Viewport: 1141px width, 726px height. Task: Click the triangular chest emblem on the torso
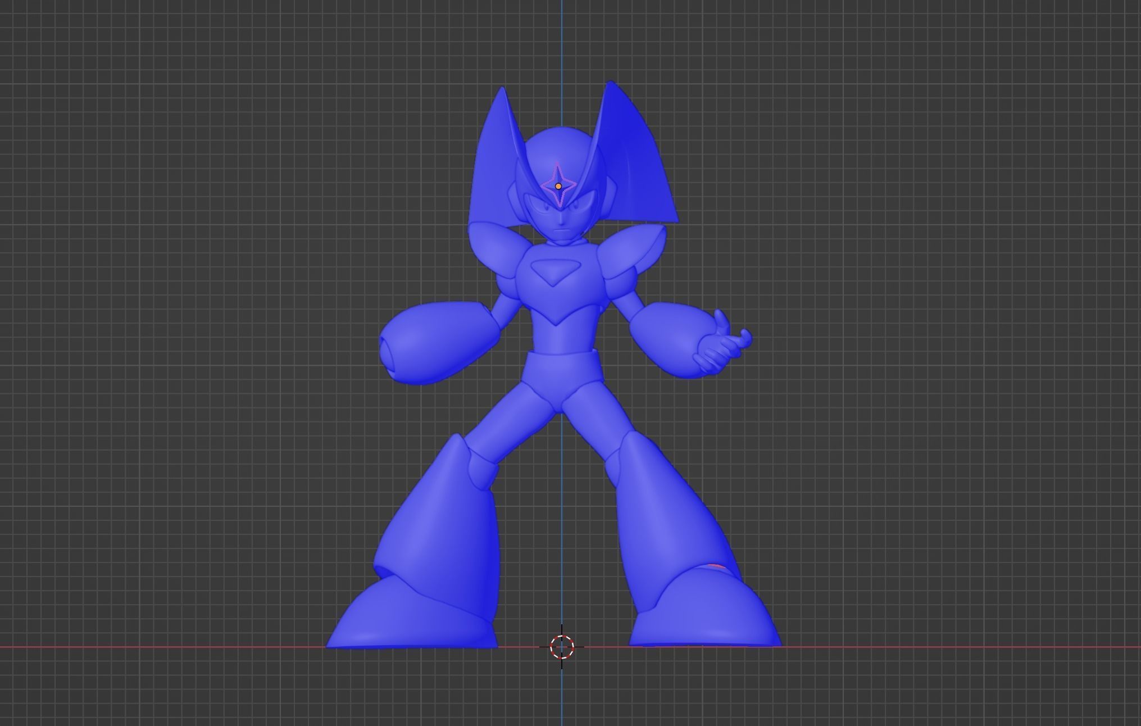(556, 273)
